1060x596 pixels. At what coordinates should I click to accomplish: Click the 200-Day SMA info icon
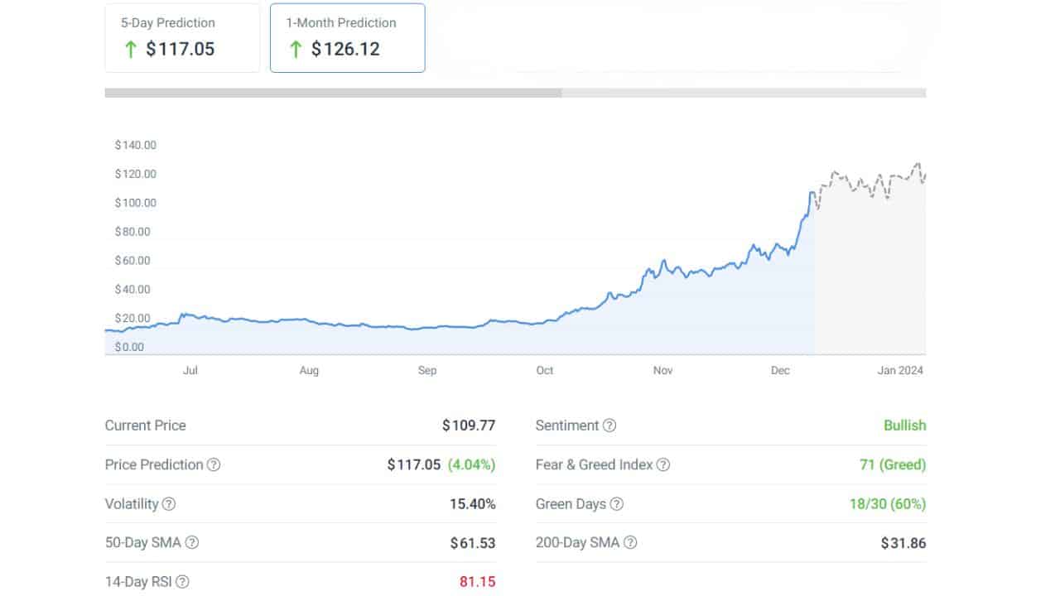(630, 543)
